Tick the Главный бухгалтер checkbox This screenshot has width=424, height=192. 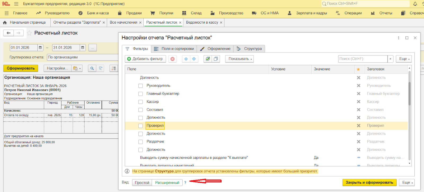(140, 94)
